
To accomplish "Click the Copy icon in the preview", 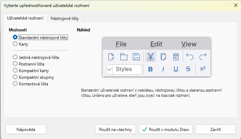I will (x=163, y=57).
